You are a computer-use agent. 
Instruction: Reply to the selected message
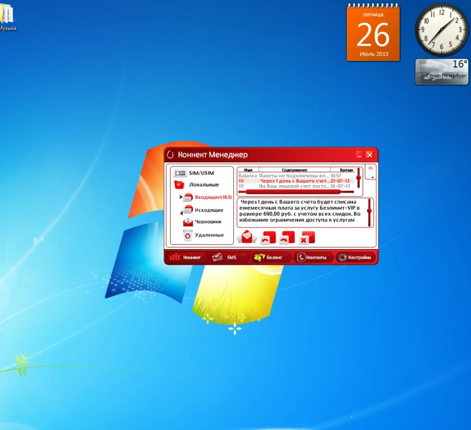point(268,237)
